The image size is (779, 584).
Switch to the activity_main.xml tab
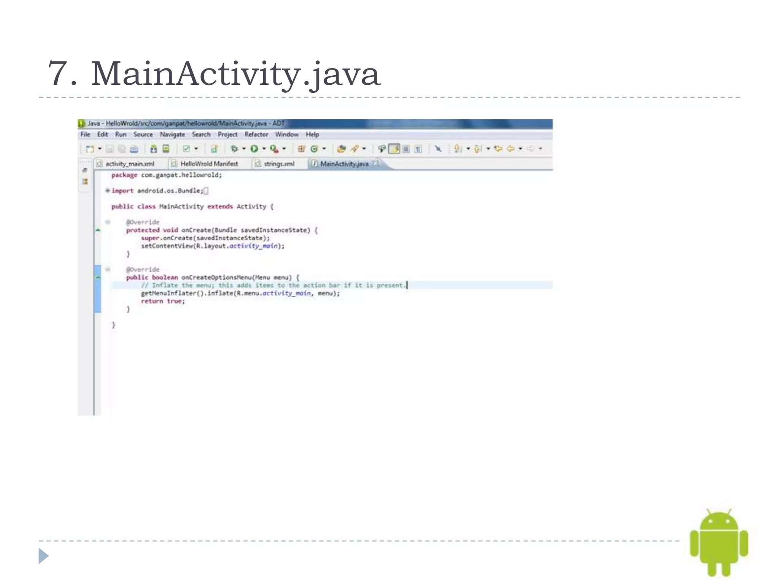(130, 163)
